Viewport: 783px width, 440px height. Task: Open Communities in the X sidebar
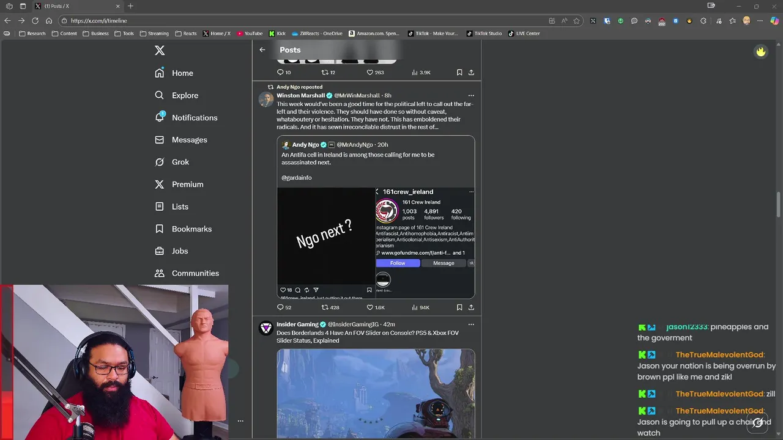point(187,273)
